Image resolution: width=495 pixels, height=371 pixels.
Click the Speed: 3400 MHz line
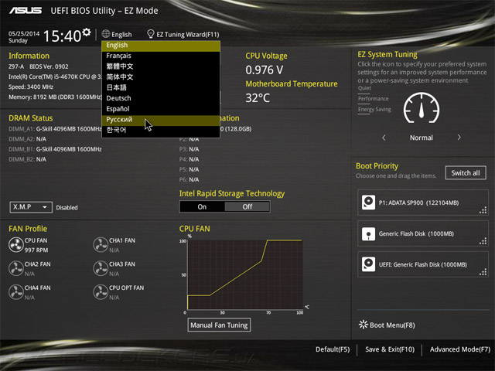pyautogui.click(x=31, y=87)
